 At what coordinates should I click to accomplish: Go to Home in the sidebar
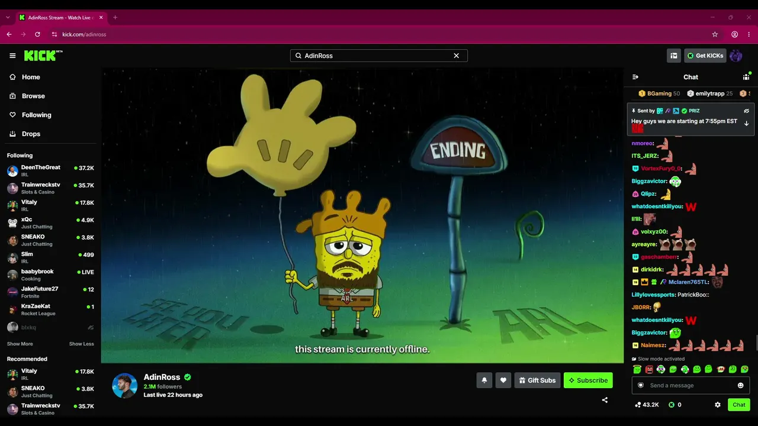[x=50, y=77]
